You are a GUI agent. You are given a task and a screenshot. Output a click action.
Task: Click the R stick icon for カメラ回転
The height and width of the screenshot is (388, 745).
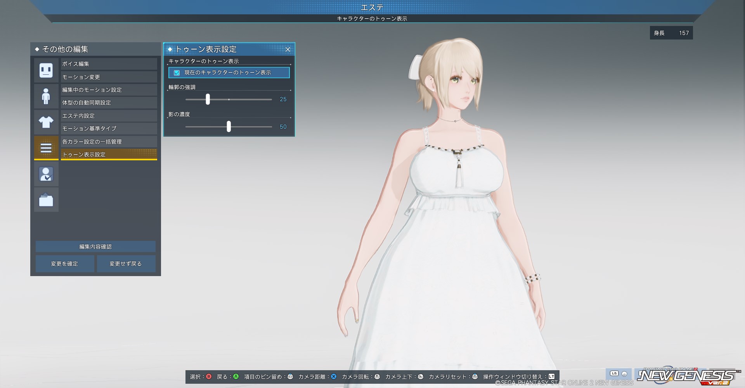tap(377, 376)
